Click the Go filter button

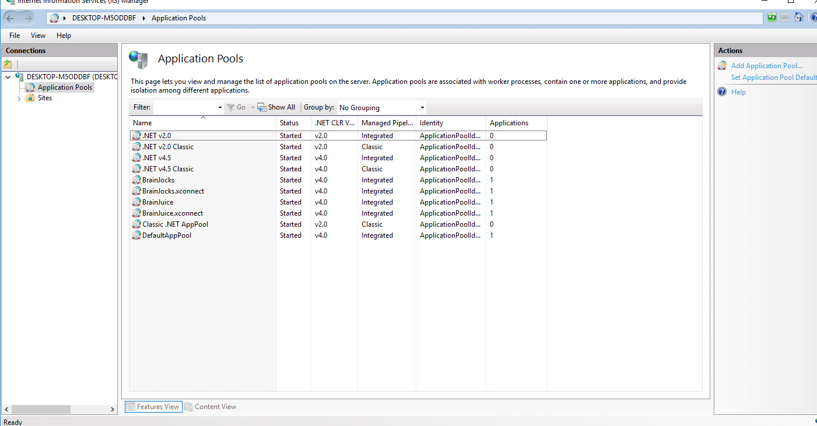(x=236, y=107)
